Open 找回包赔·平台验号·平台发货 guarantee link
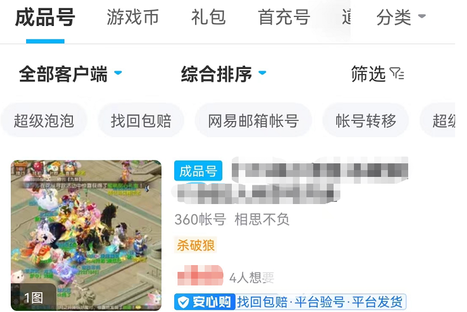This screenshot has width=467, height=312. point(320,302)
